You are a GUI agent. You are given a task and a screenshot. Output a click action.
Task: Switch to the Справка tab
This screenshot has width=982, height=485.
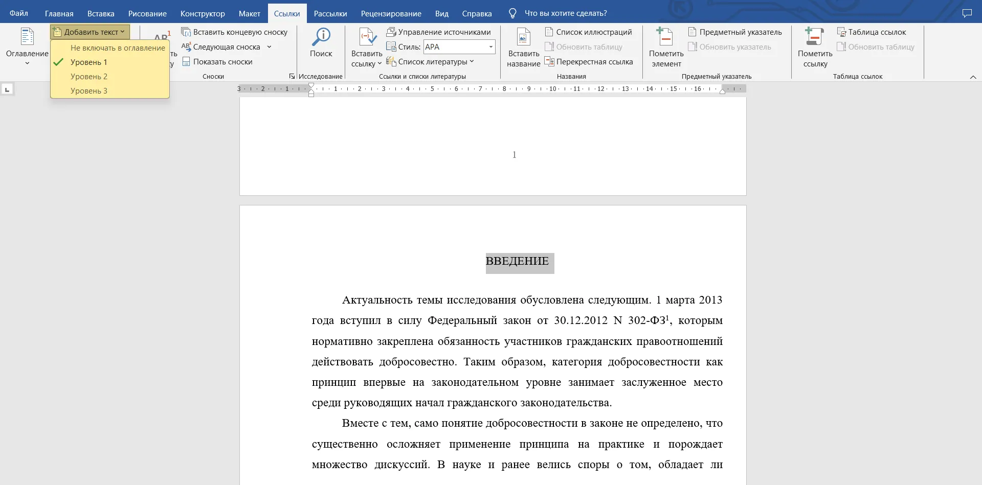point(477,13)
